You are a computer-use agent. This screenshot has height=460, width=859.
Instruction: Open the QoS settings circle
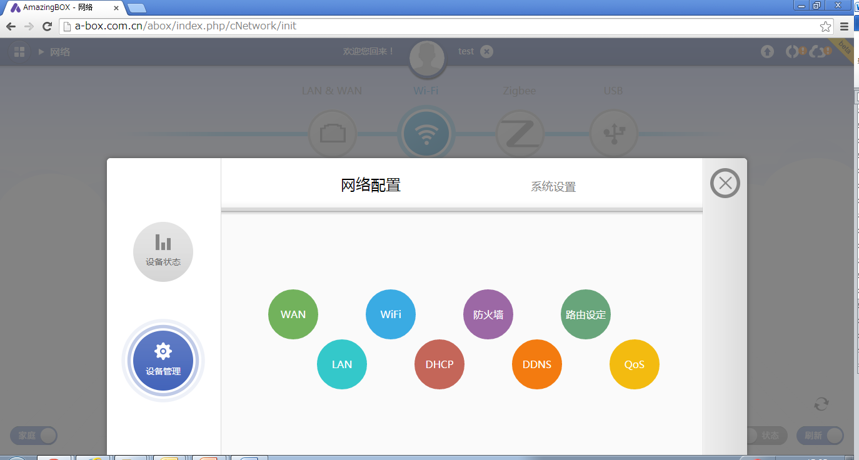click(635, 364)
